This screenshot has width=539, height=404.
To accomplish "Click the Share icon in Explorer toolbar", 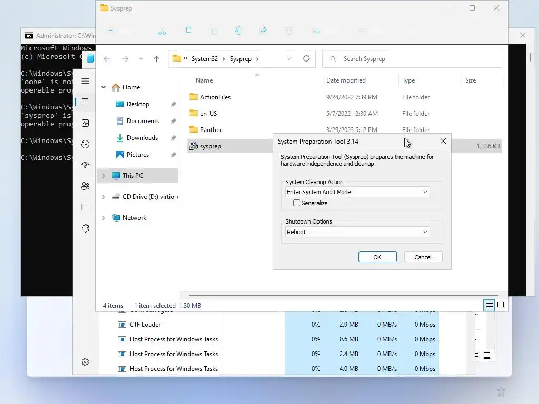I will point(264,30).
